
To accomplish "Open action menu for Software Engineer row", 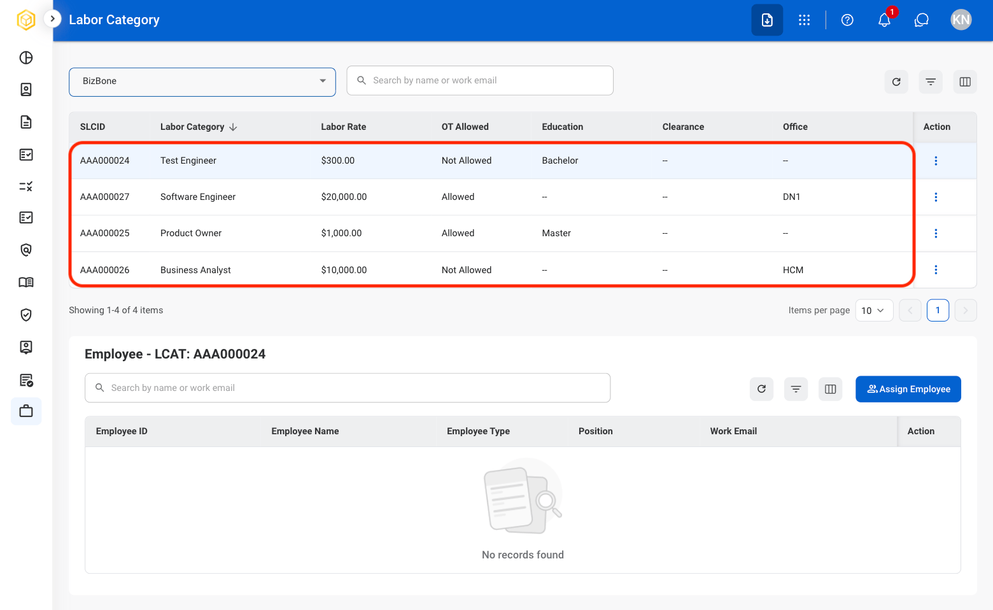I will (x=936, y=197).
